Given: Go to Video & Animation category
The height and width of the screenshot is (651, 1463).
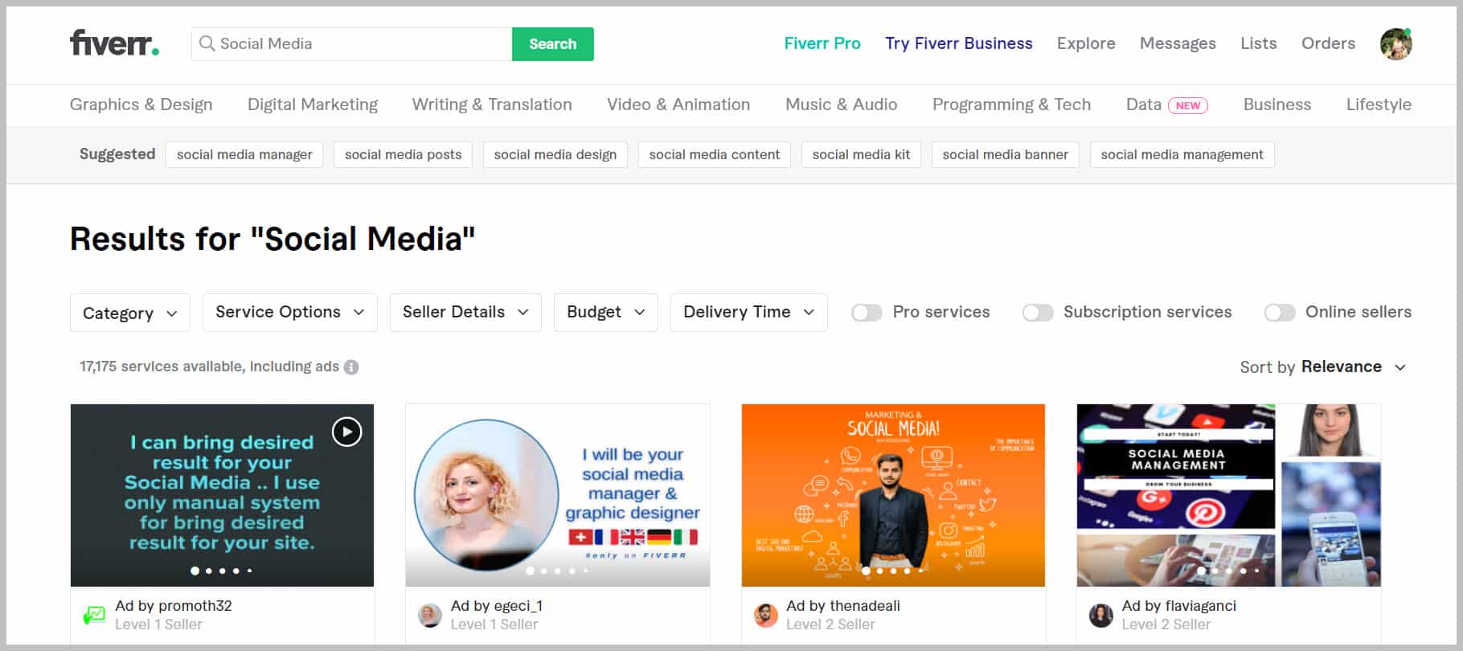Looking at the screenshot, I should tap(678, 104).
